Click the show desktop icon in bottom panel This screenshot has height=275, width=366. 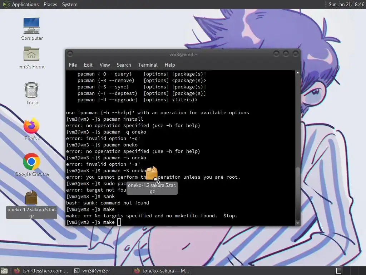click(x=4, y=271)
